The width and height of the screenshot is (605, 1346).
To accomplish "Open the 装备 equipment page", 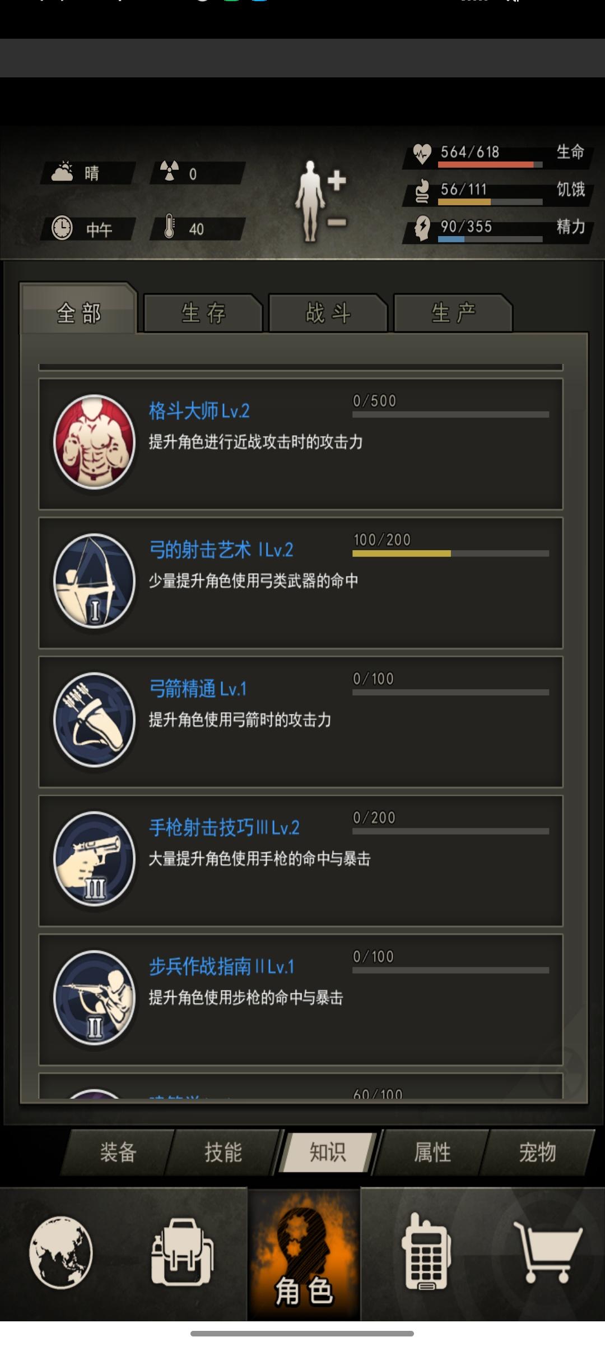I will click(118, 1152).
